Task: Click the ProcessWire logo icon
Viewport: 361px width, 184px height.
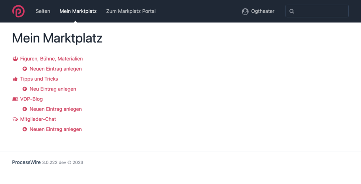Action: (x=18, y=11)
